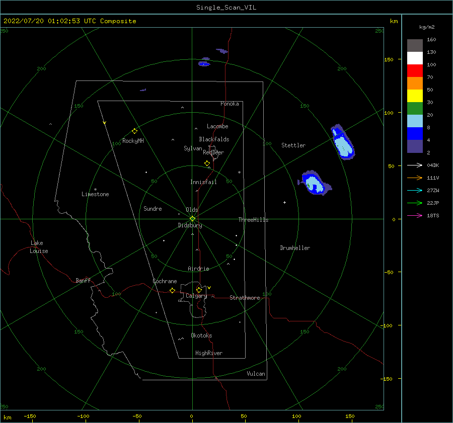
Task: Click the 18TS legend text
Action: tap(433, 216)
